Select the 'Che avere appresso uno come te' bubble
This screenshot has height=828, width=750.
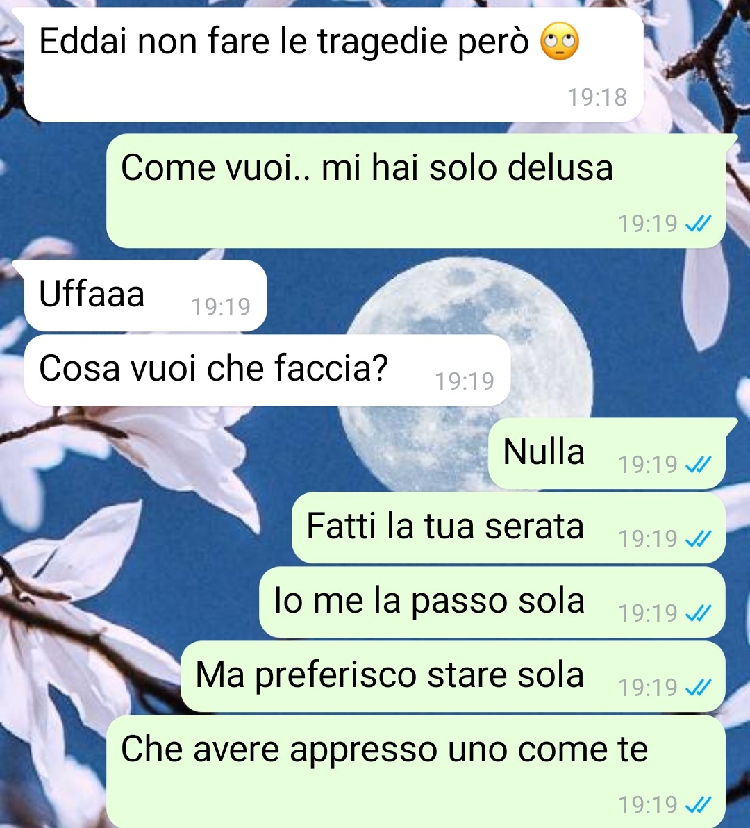(416, 772)
